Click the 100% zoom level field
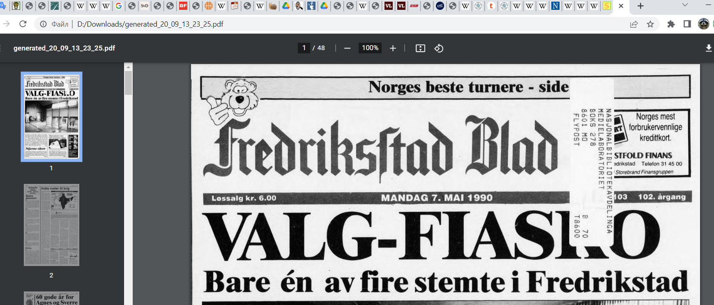This screenshot has height=305, width=714. click(x=370, y=48)
